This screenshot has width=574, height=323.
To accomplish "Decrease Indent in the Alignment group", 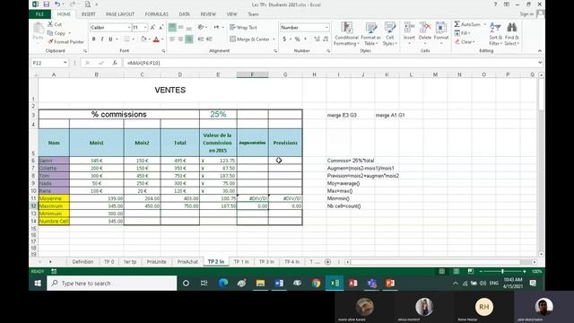I will (x=201, y=39).
